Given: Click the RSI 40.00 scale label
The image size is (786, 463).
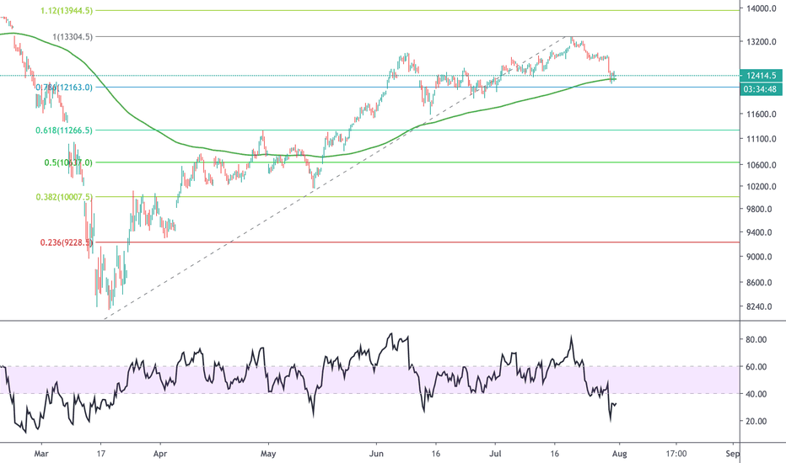Looking at the screenshot, I should [x=756, y=394].
